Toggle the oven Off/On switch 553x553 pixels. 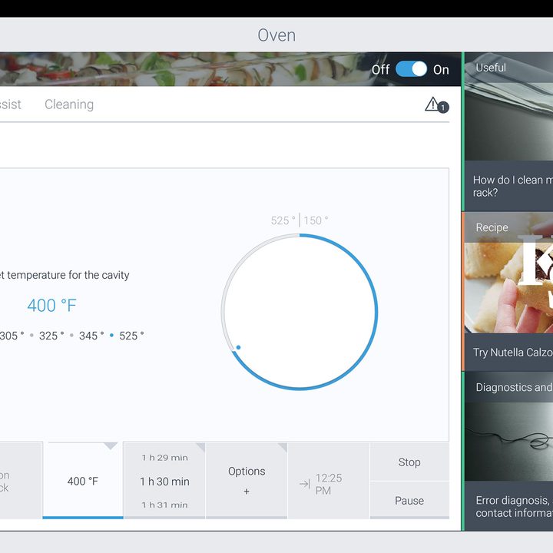tap(411, 69)
